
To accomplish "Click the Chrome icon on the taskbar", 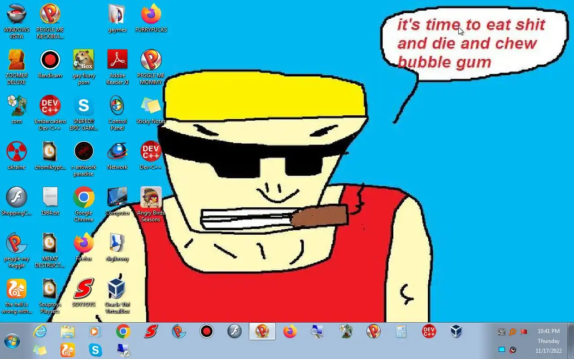I will (x=123, y=332).
